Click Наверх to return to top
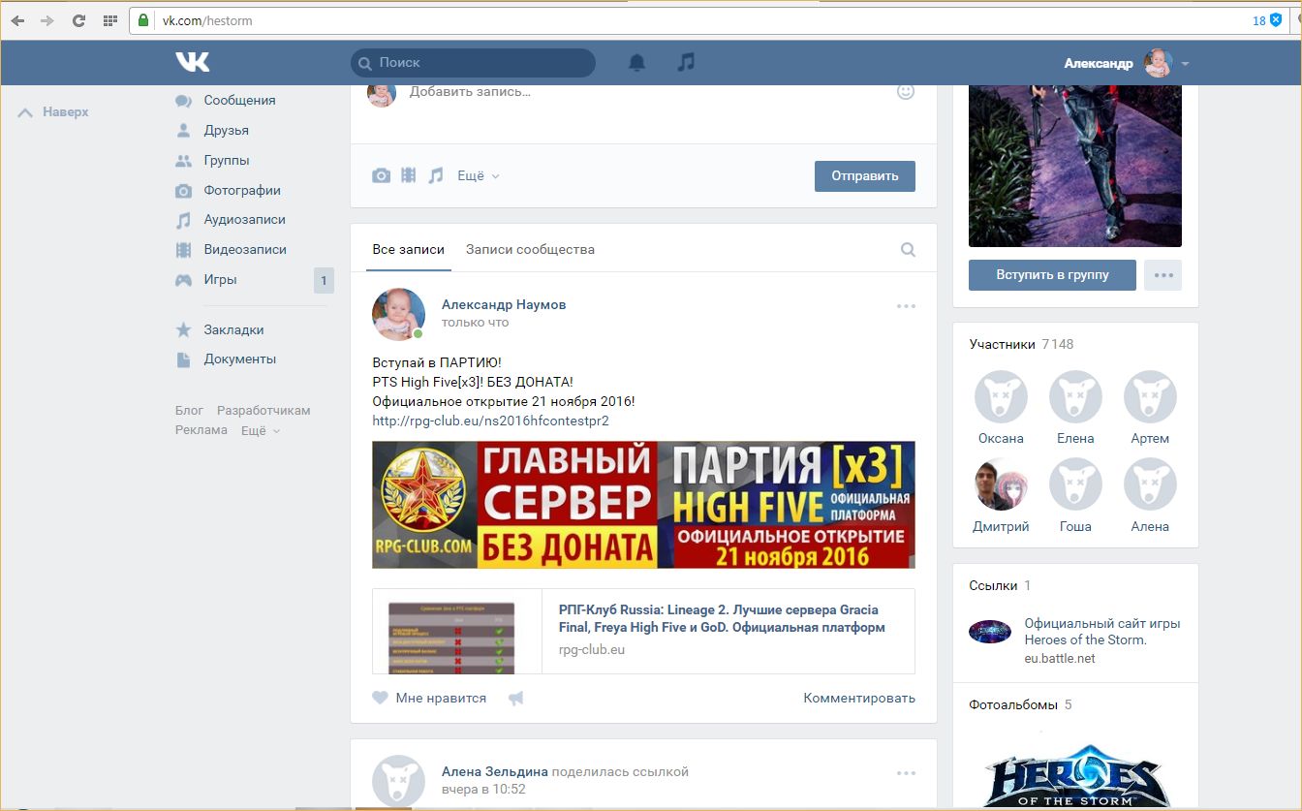The width and height of the screenshot is (1302, 811). (54, 111)
